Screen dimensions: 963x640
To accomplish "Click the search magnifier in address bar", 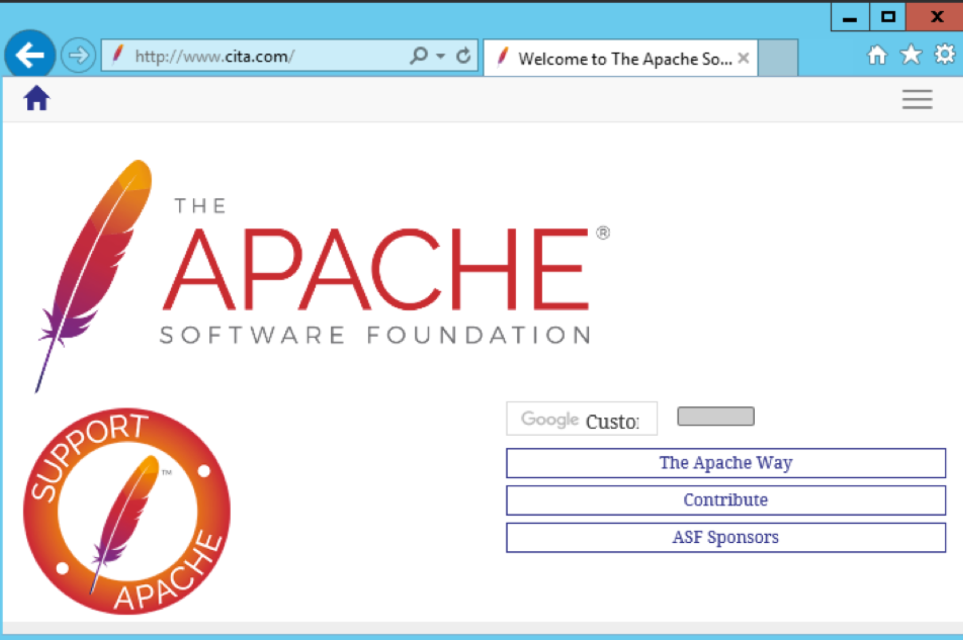I will (x=418, y=55).
